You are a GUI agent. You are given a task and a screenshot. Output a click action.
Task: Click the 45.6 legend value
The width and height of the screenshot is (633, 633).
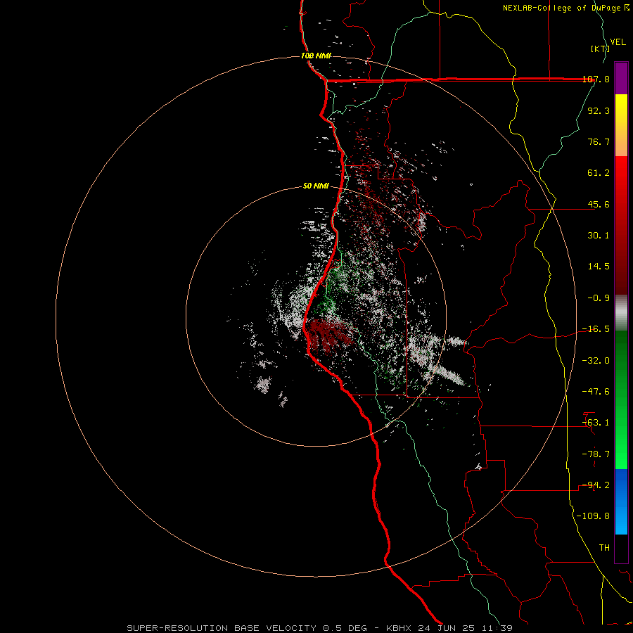599,204
